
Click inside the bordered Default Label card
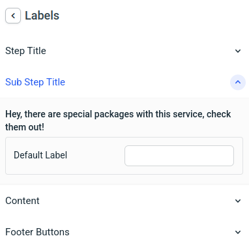point(124,156)
